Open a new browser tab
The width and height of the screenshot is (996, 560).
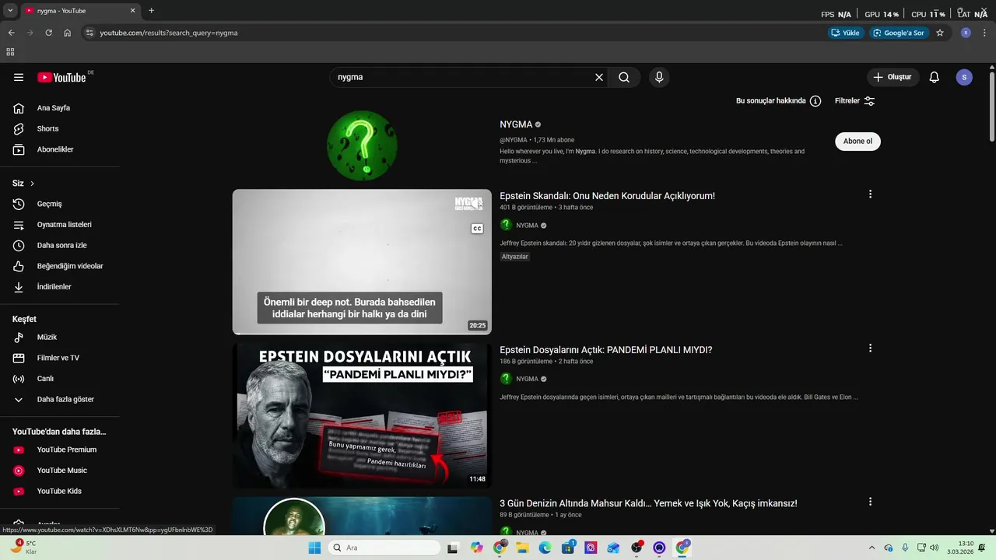[x=151, y=11]
